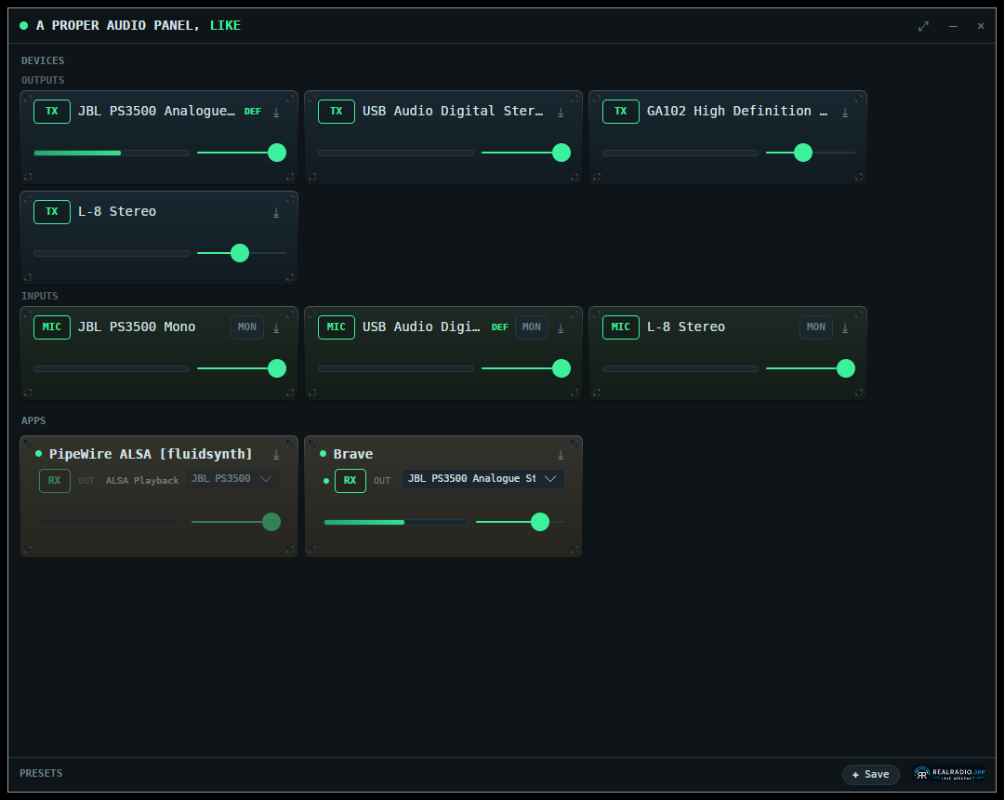
Task: Toggle MIC on USB Audio Digi input
Action: click(x=337, y=327)
